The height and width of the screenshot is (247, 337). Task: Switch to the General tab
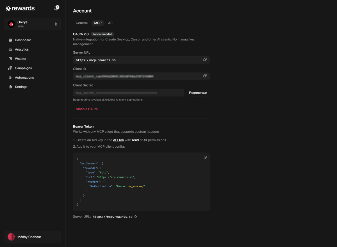[82, 23]
